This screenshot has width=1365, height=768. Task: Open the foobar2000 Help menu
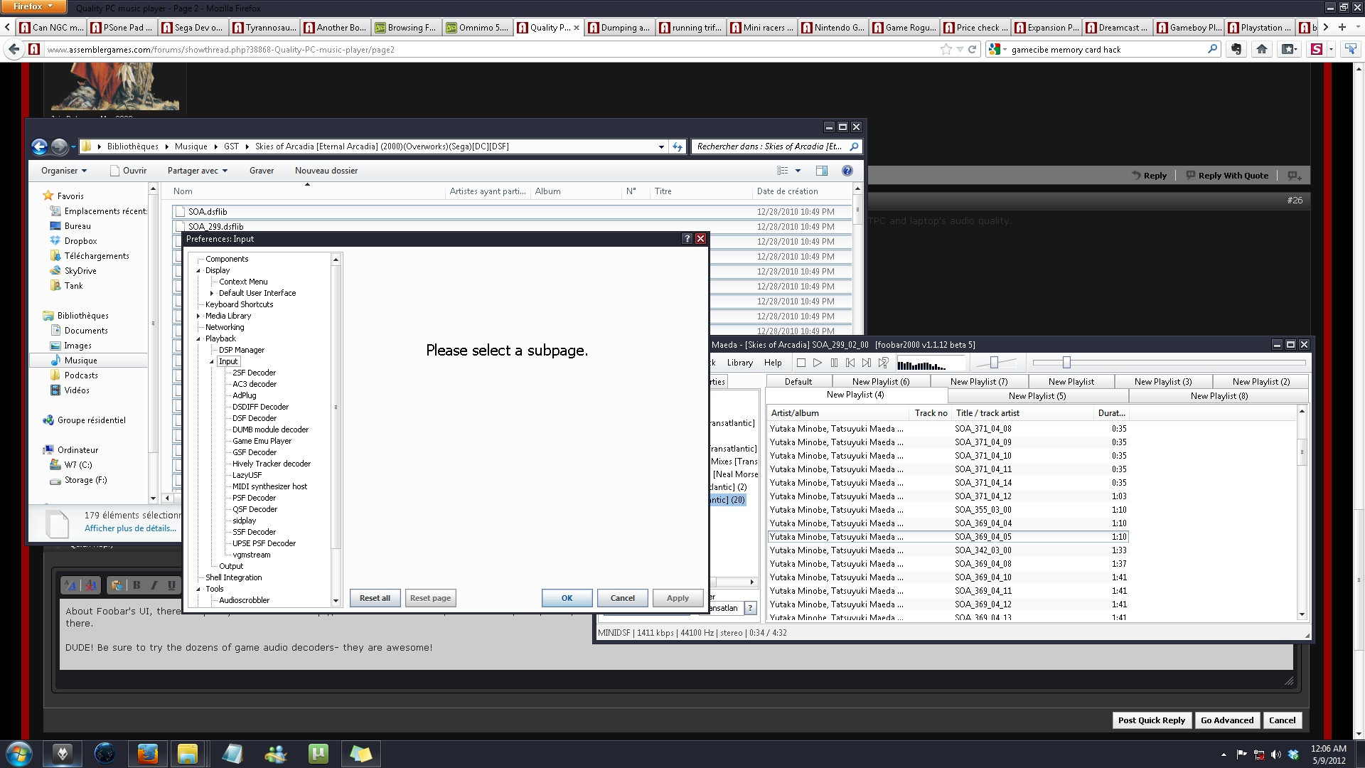773,363
